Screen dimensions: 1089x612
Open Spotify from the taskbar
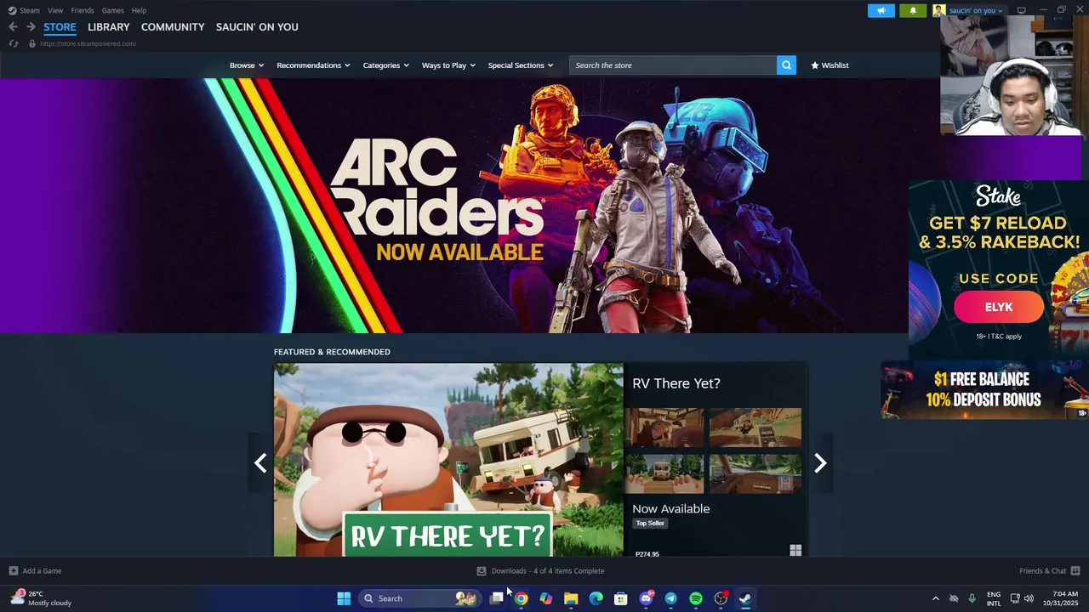(695, 598)
